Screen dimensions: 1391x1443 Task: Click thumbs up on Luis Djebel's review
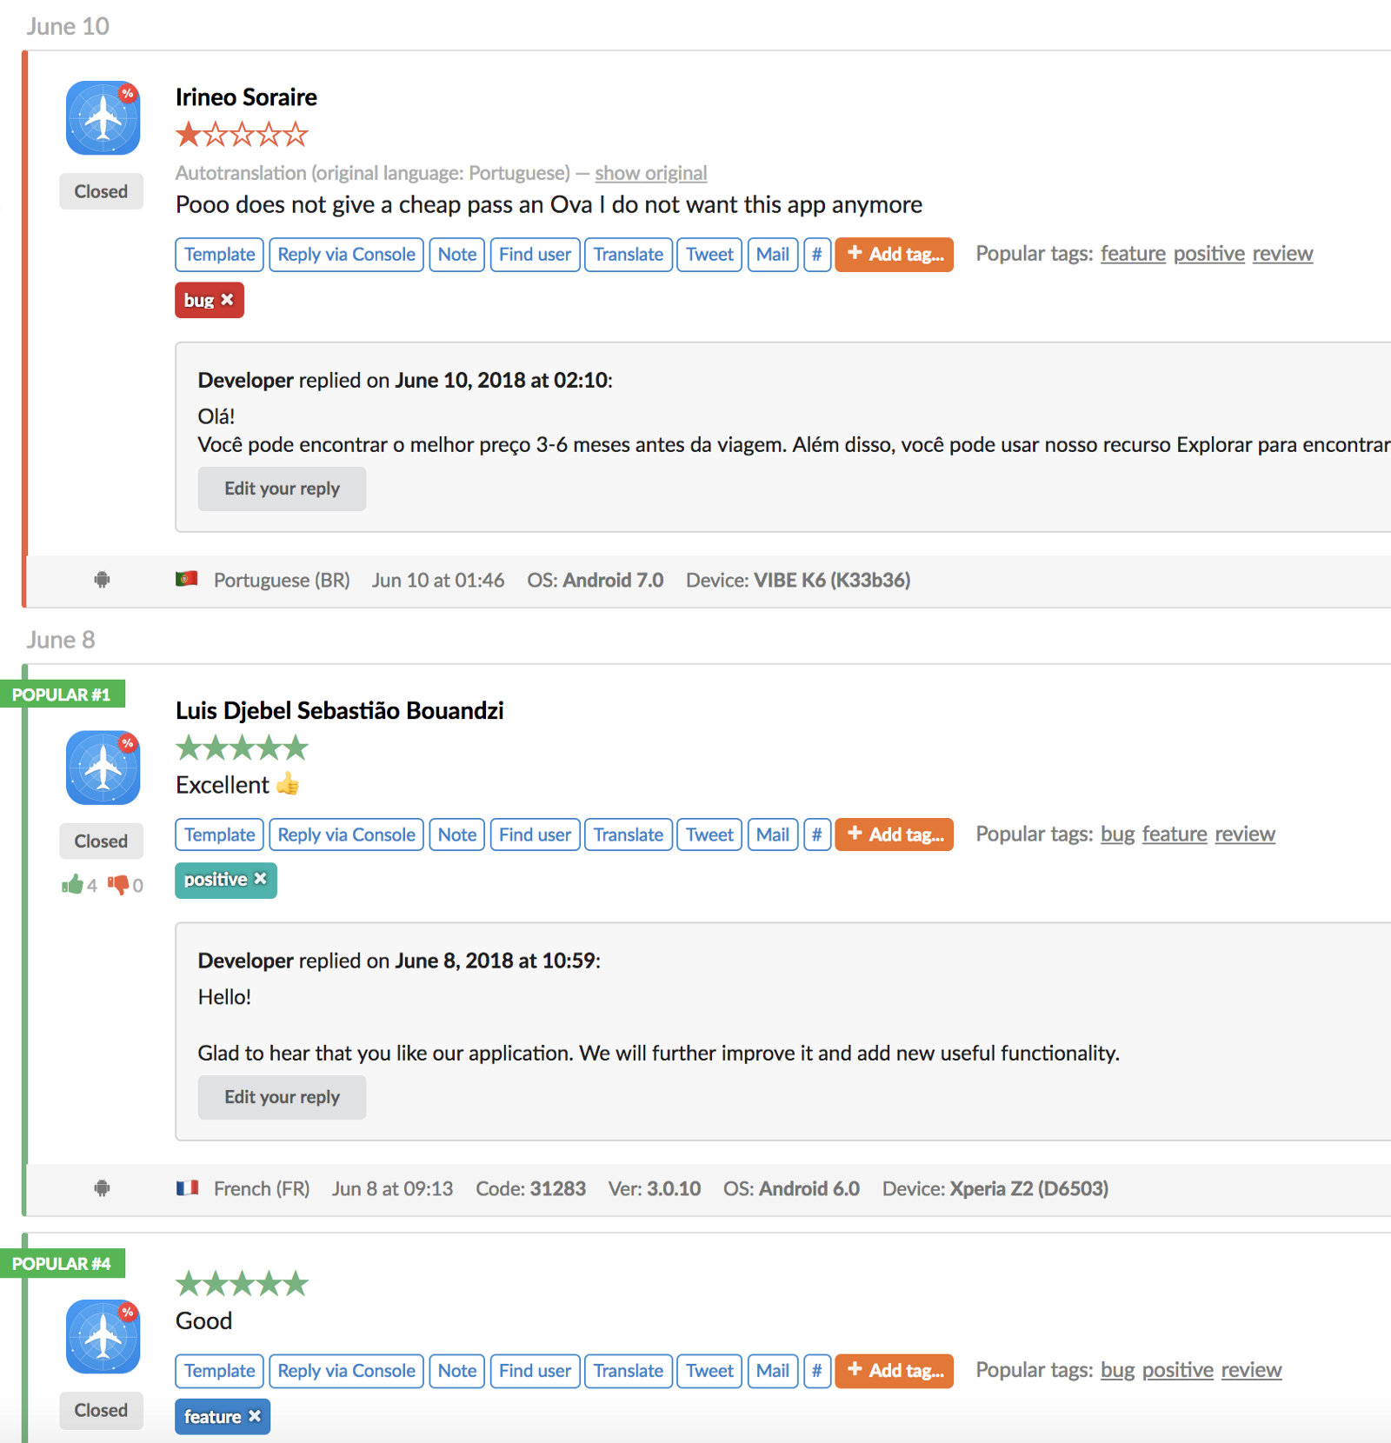(x=73, y=885)
